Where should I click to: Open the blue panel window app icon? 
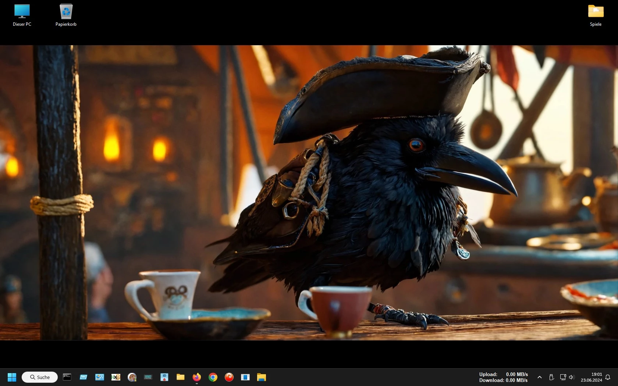pos(245,377)
